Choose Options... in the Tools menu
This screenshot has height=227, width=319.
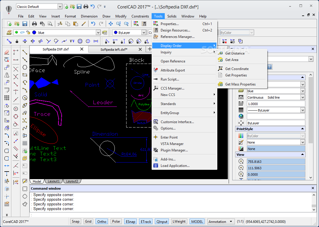coord(185,128)
